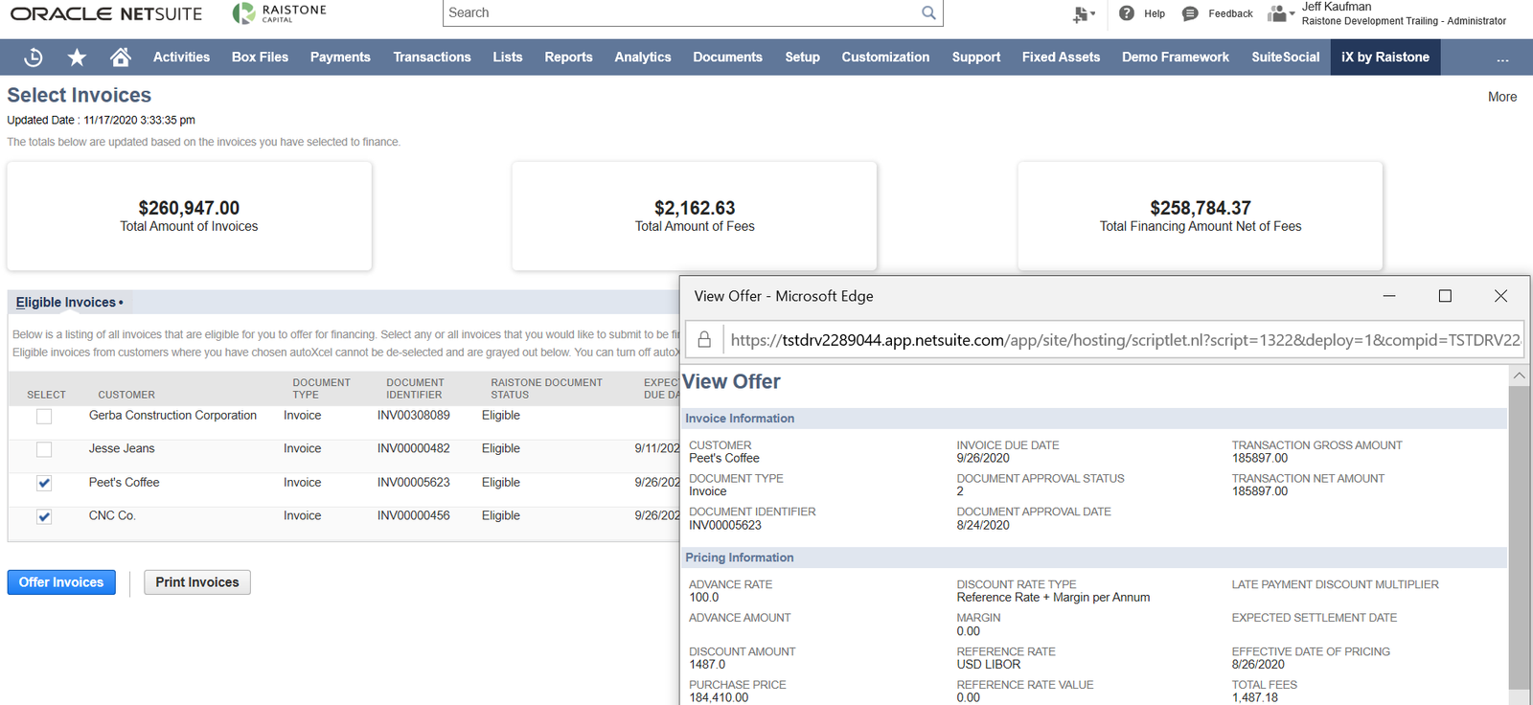Open the Analytics menu
1533x705 pixels.
point(643,57)
